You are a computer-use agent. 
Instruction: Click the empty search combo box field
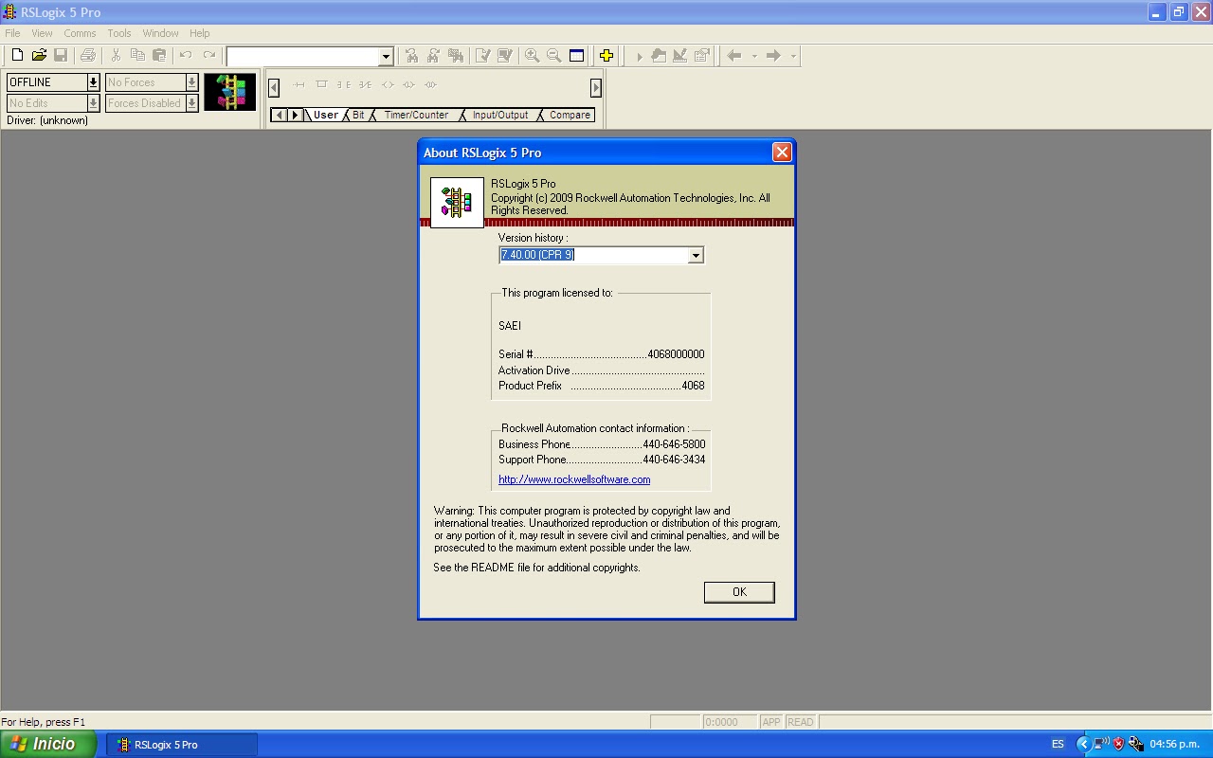(303, 55)
